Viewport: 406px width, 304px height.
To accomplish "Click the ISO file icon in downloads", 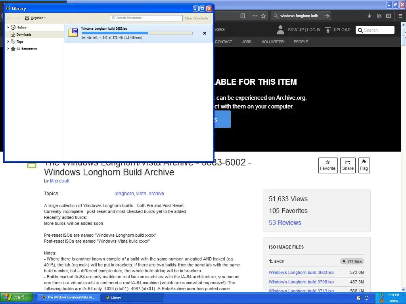I will tap(73, 32).
